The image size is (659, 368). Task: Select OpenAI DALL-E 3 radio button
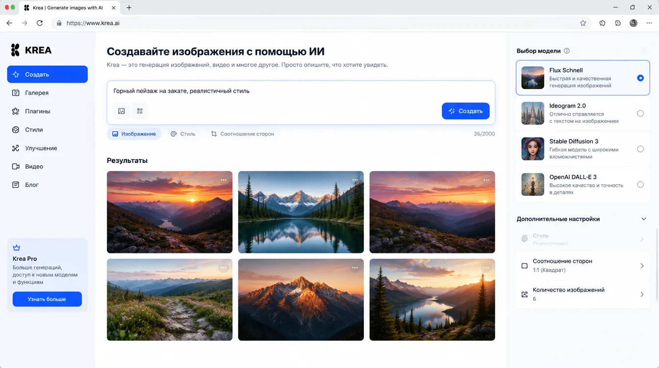click(x=640, y=184)
